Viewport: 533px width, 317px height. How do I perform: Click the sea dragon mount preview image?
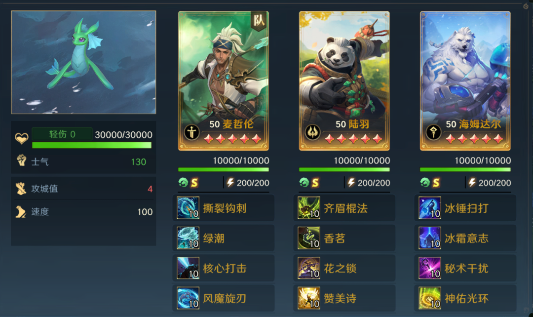point(83,62)
